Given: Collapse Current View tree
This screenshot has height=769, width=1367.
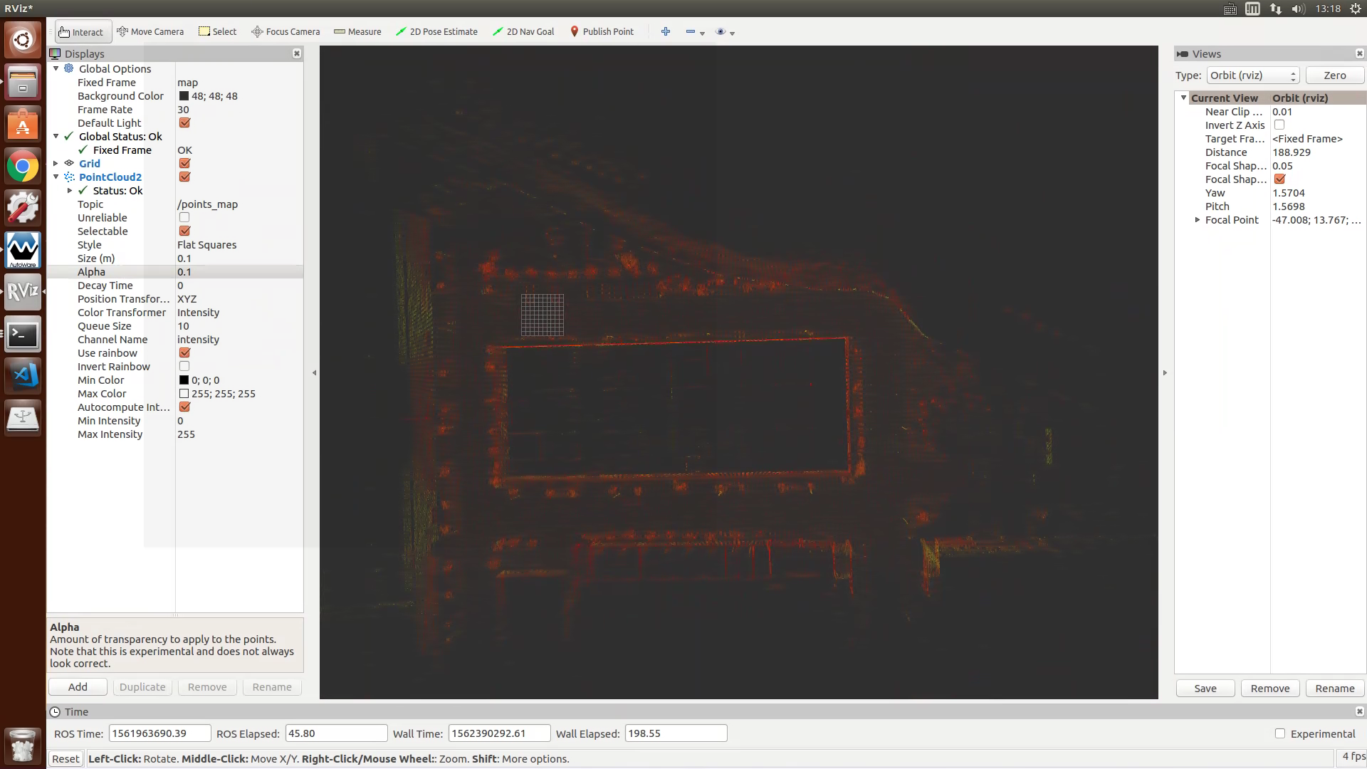Looking at the screenshot, I should pos(1183,98).
